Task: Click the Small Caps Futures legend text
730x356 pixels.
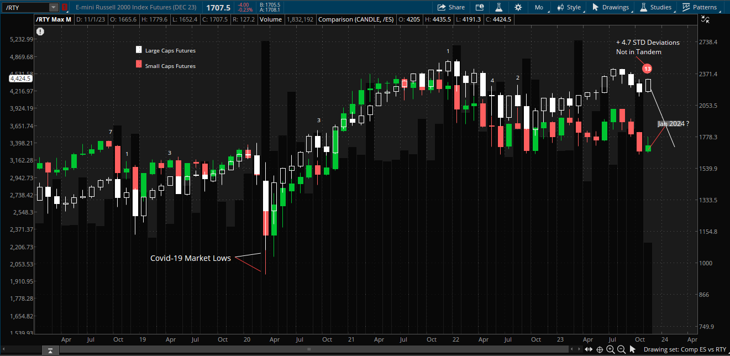Action: point(170,66)
